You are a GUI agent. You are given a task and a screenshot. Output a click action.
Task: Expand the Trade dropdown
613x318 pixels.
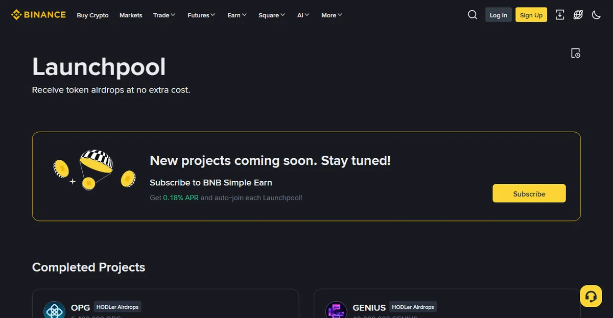click(164, 15)
